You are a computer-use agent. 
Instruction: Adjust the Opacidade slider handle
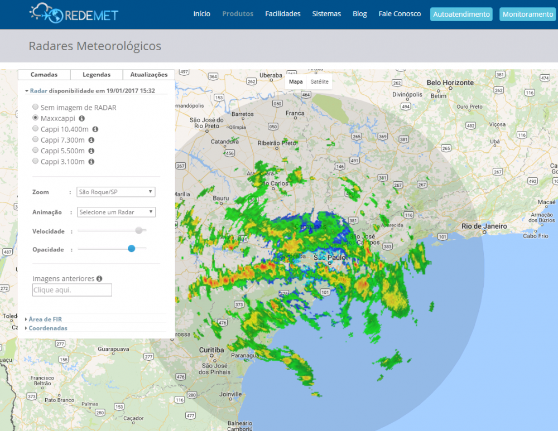[x=132, y=249]
